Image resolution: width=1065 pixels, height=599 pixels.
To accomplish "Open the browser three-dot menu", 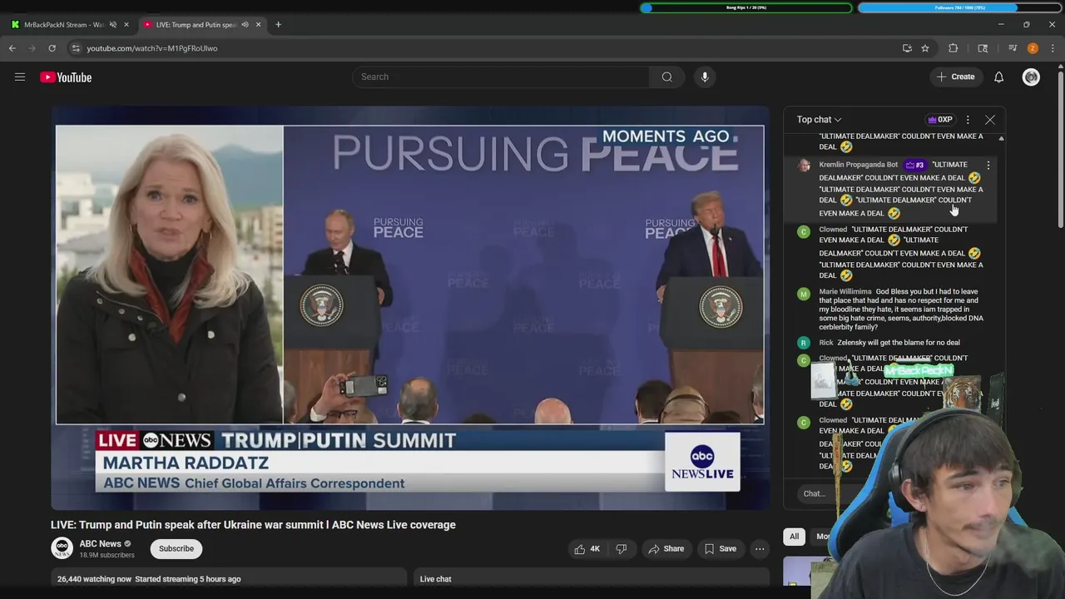I will point(1053,48).
